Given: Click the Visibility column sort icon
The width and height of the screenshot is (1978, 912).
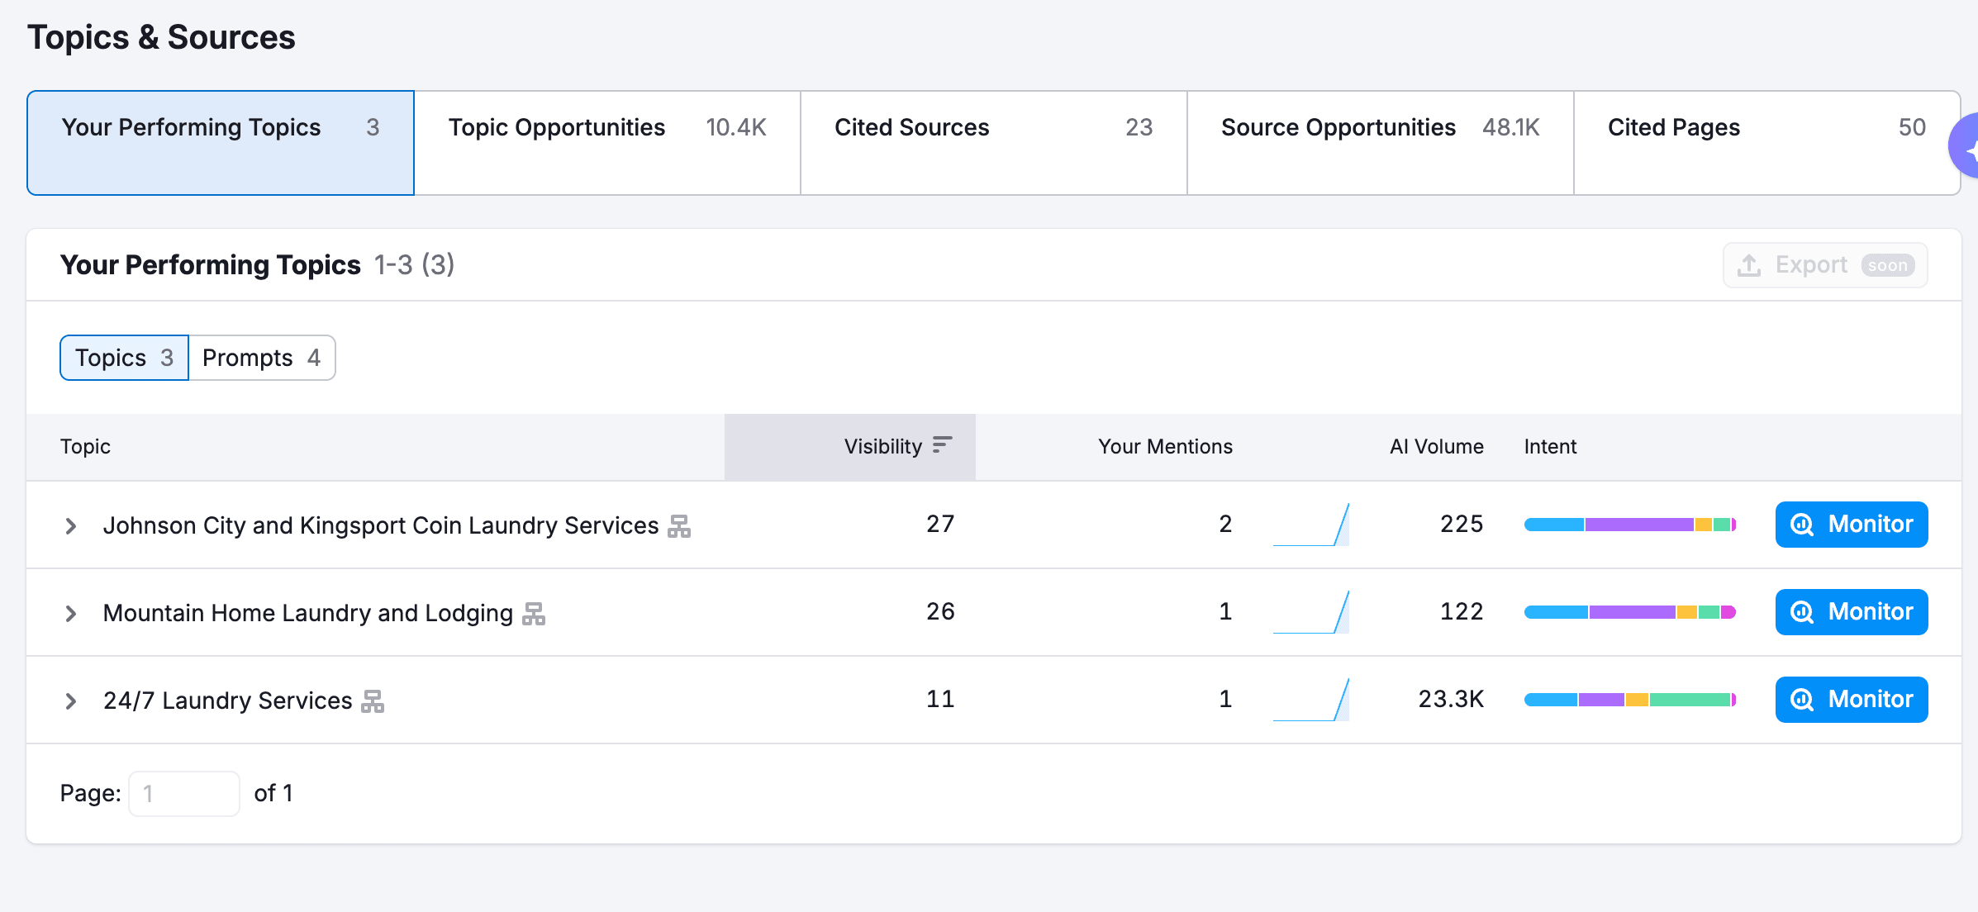Looking at the screenshot, I should 942,445.
